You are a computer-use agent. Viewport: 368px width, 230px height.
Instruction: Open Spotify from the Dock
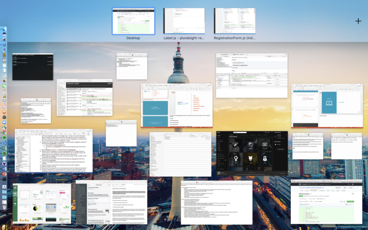pyautogui.click(x=4, y=138)
